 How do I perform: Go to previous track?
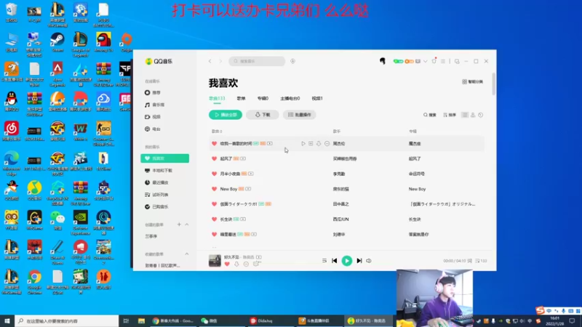coord(334,261)
